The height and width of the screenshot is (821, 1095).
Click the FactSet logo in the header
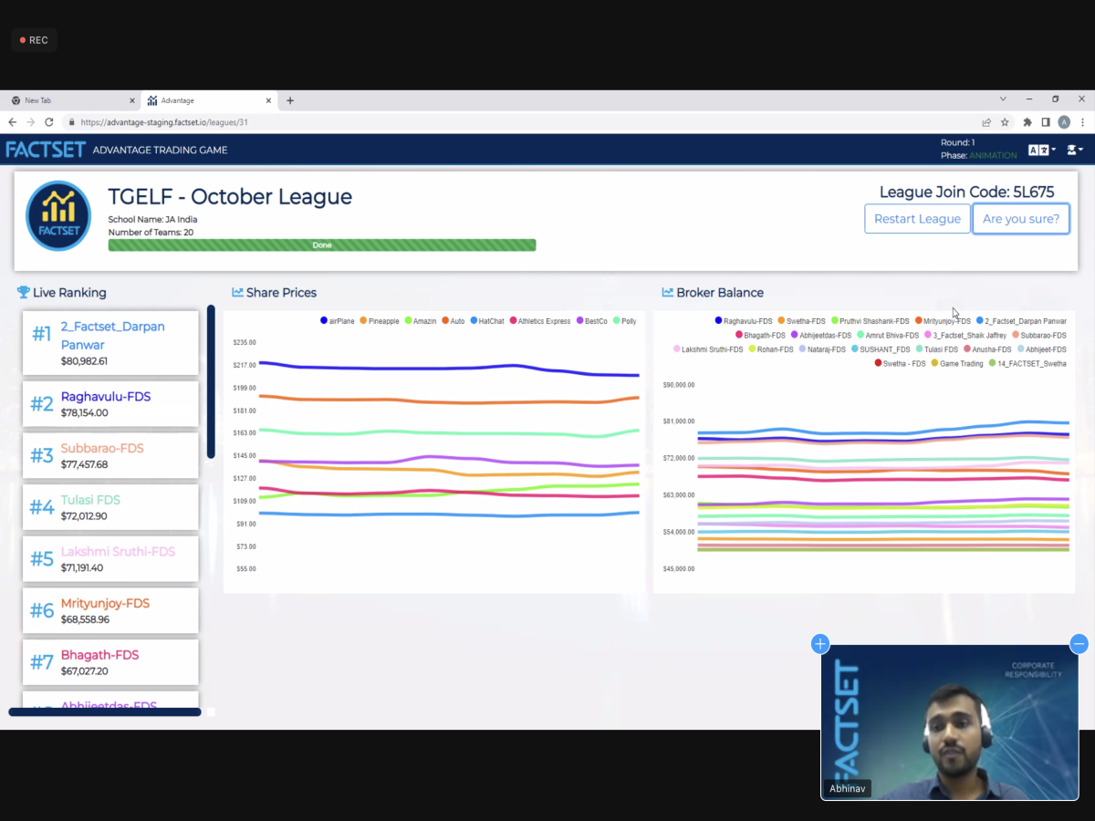[x=46, y=150]
